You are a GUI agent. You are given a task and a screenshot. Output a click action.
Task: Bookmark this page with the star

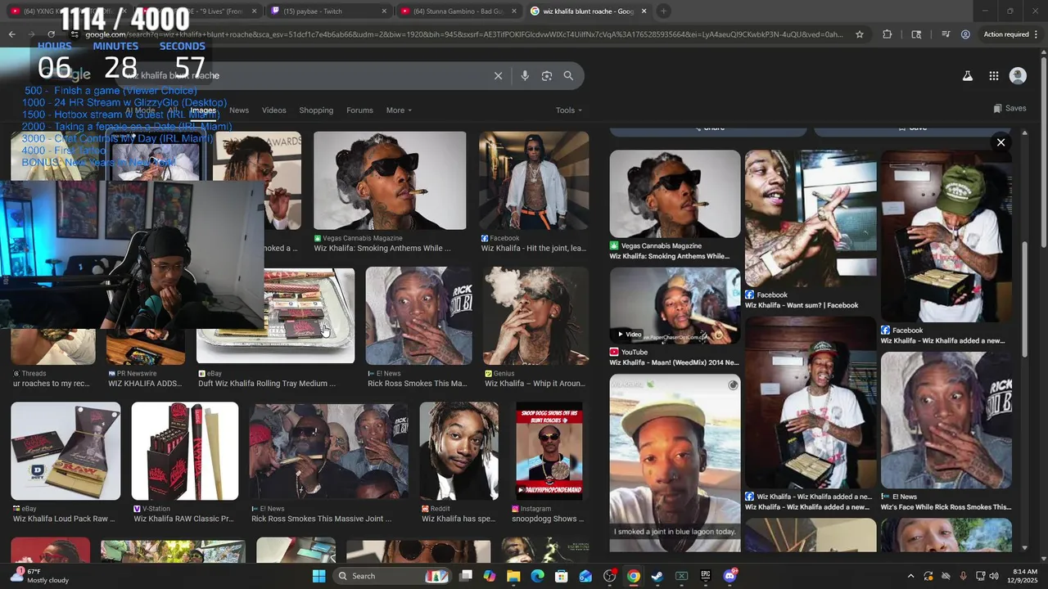pyautogui.click(x=860, y=34)
